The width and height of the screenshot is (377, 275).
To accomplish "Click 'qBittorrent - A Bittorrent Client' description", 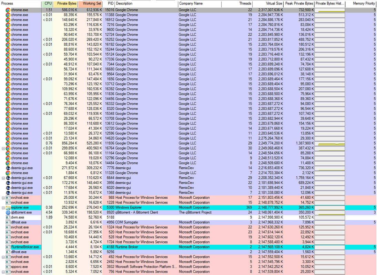I will (x=136, y=212).
